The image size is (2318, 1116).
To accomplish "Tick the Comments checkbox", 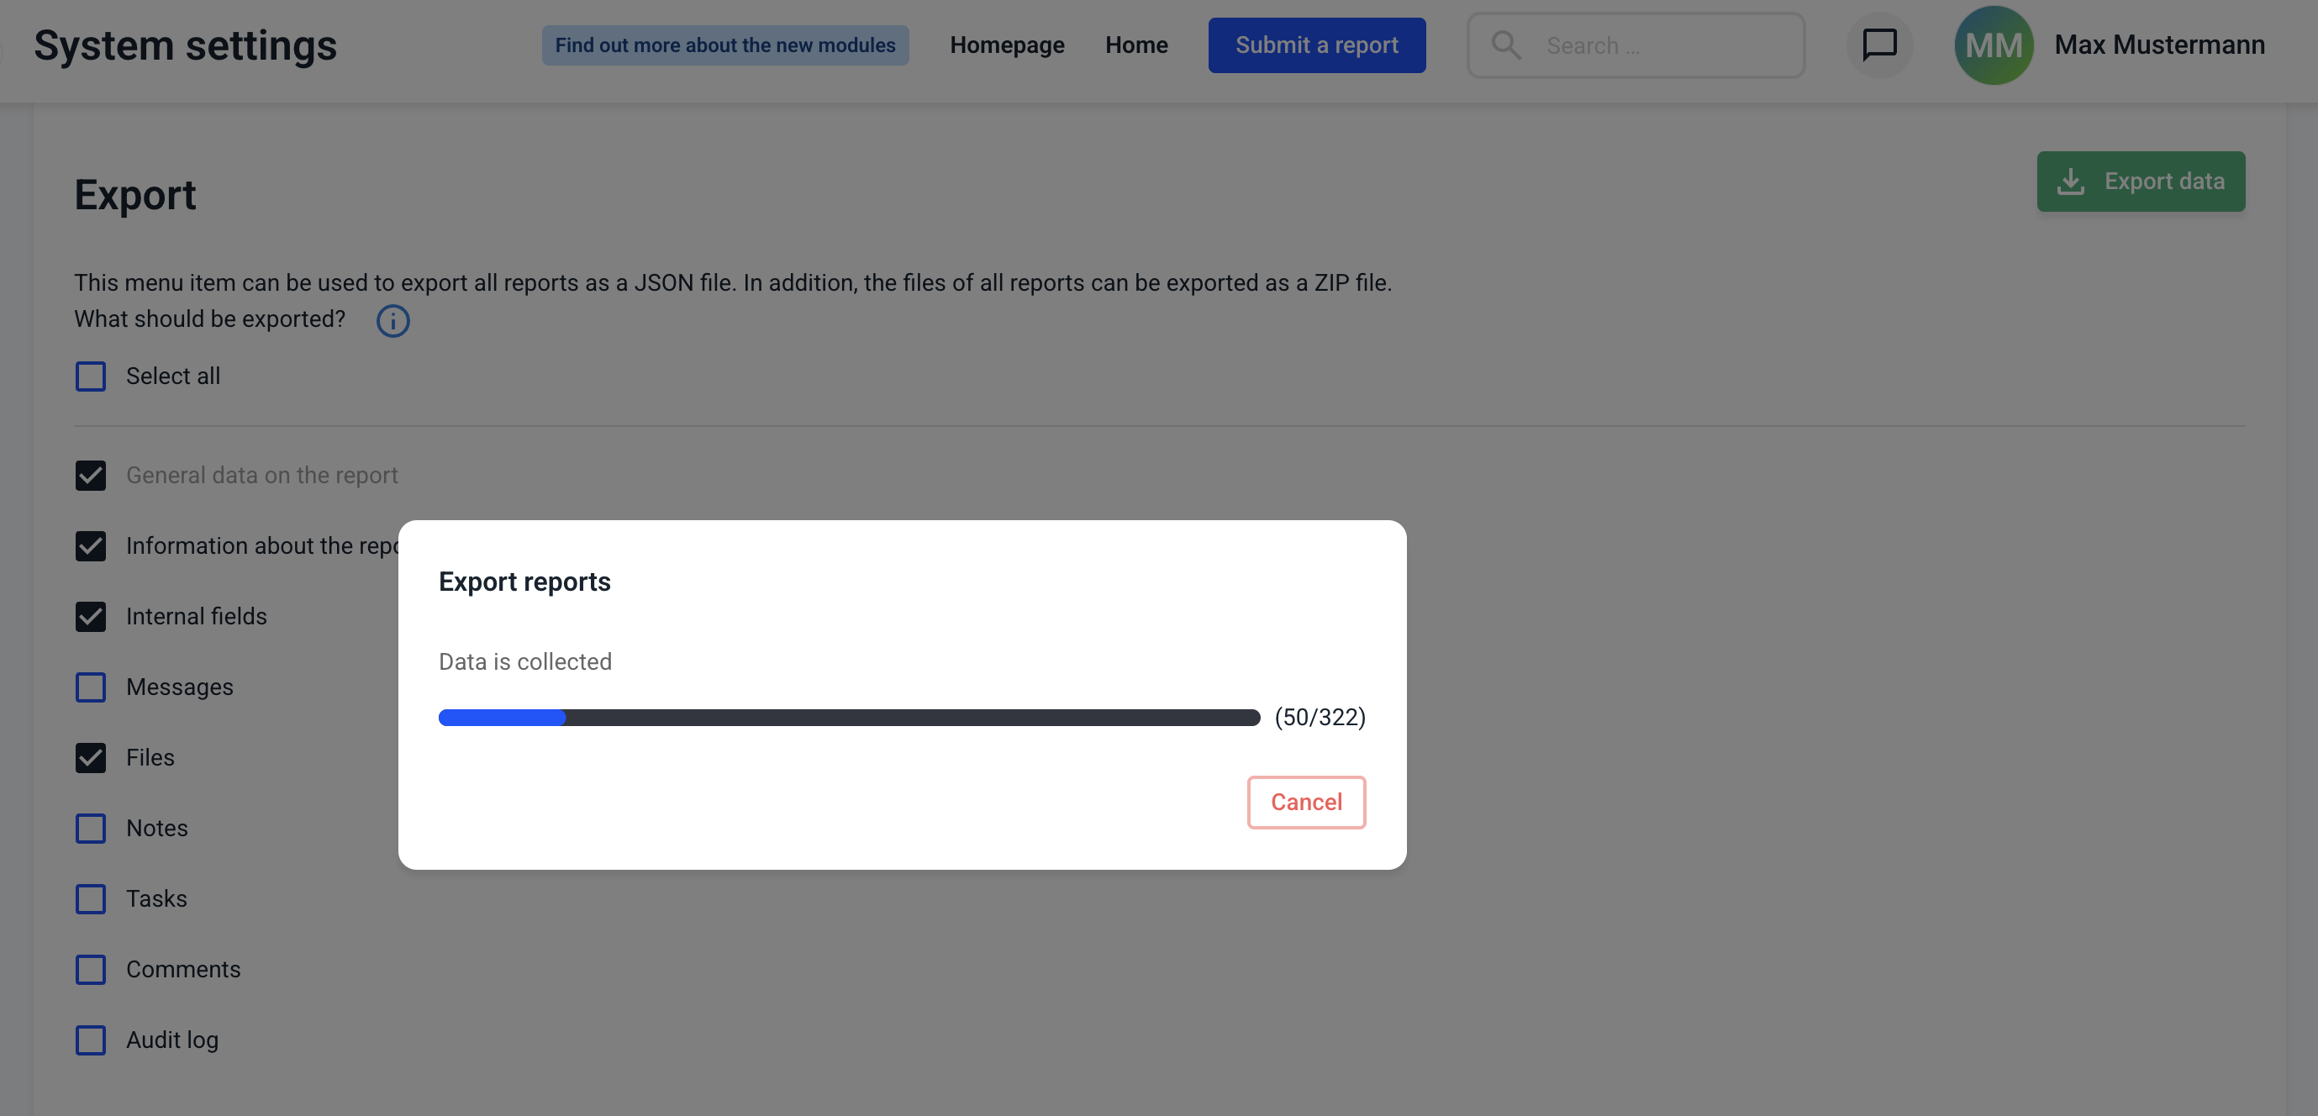I will pos(91,969).
